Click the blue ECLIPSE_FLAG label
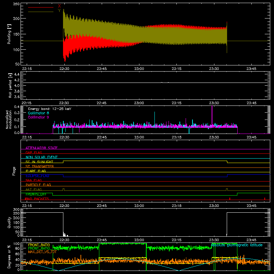This screenshot has width=274, height=274. pos(37,176)
